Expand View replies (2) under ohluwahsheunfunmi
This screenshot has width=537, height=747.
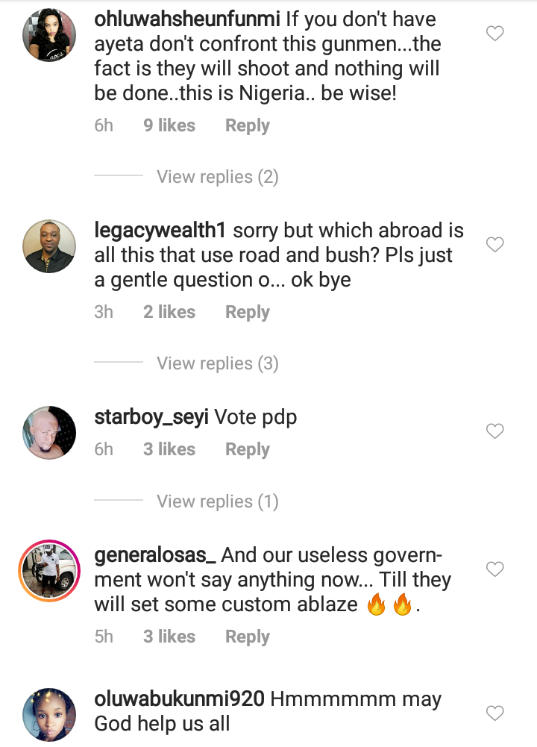click(217, 177)
